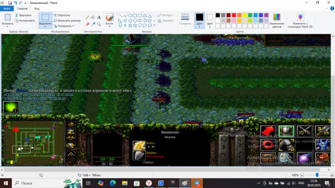Choose the Four-point star shape
This screenshot has width=335, height=188.
pos(125,25)
